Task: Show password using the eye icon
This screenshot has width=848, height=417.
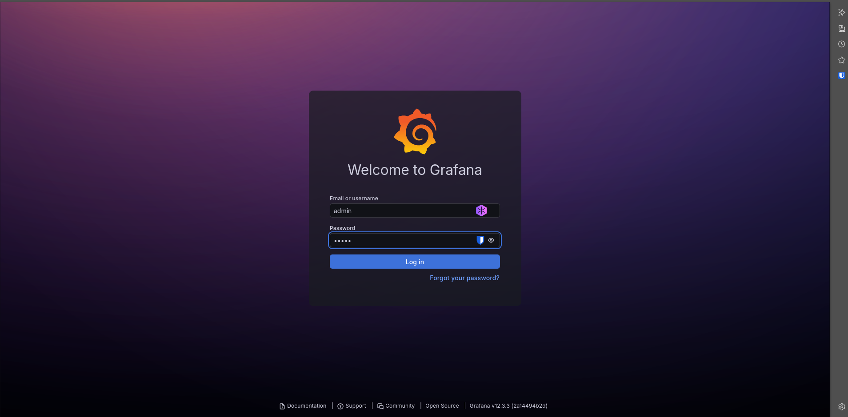Action: pyautogui.click(x=491, y=240)
